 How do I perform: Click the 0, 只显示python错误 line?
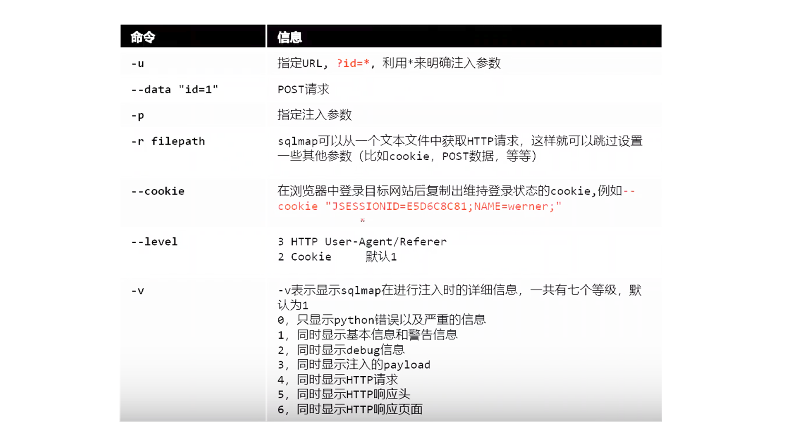pyautogui.click(x=382, y=320)
